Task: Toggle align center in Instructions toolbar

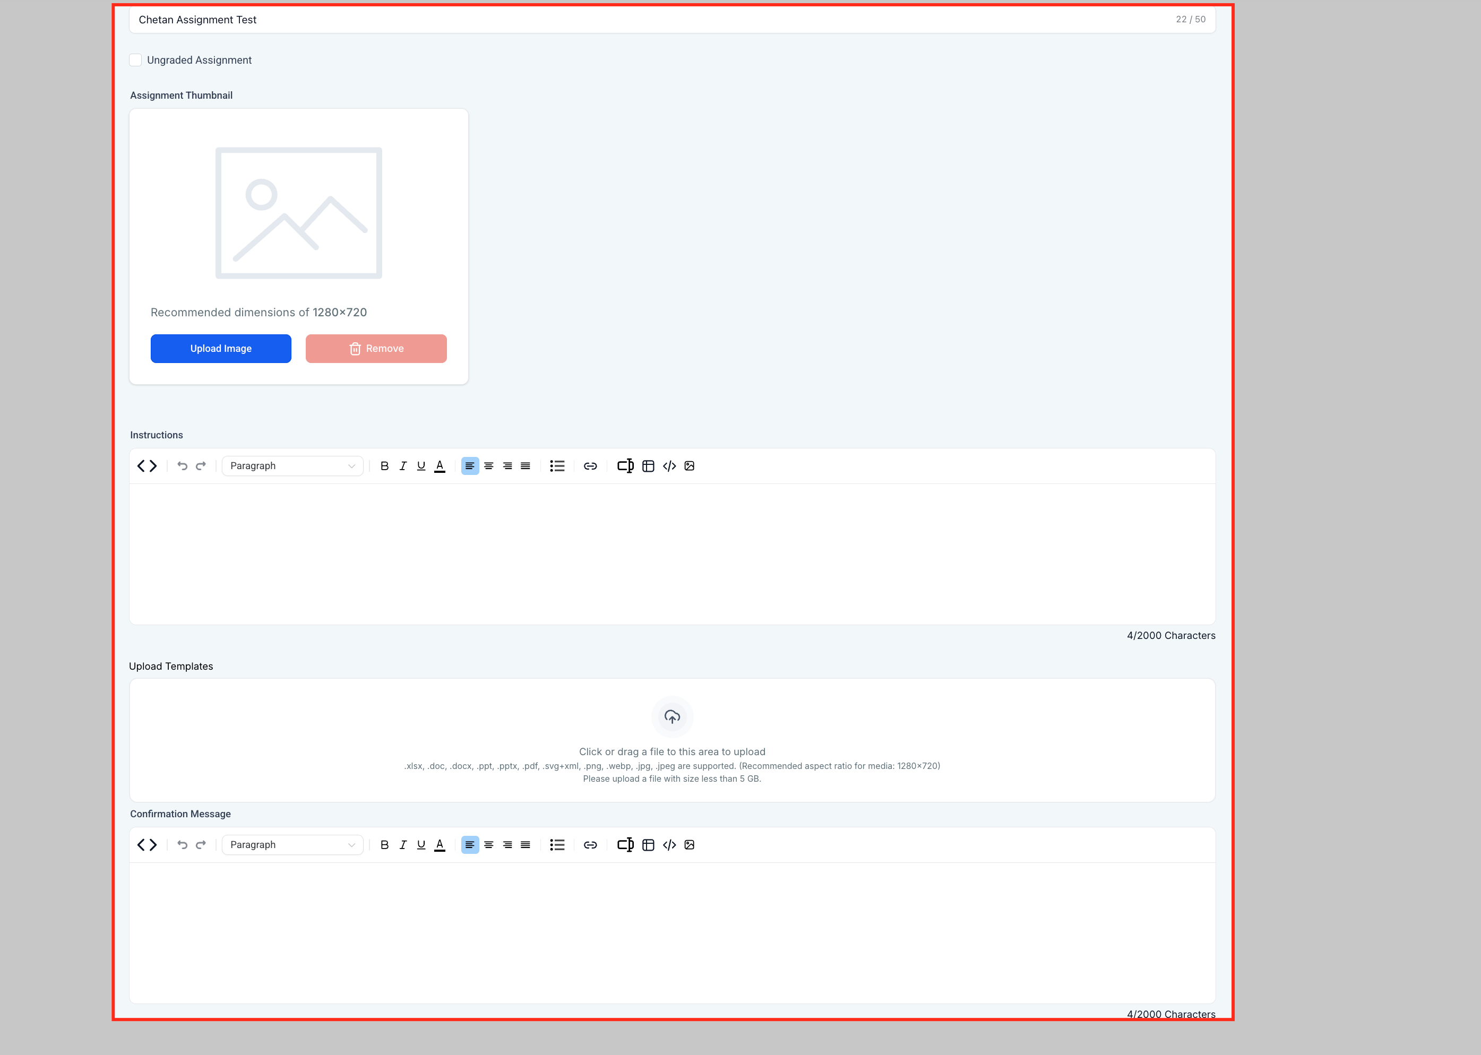Action: coord(489,466)
